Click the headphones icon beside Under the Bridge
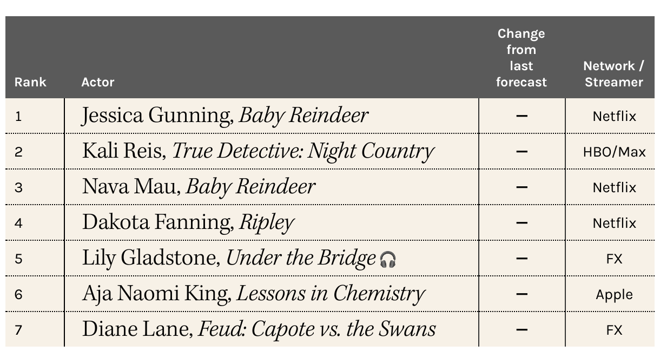Image resolution: width=660 pixels, height=352 pixels. click(x=387, y=260)
